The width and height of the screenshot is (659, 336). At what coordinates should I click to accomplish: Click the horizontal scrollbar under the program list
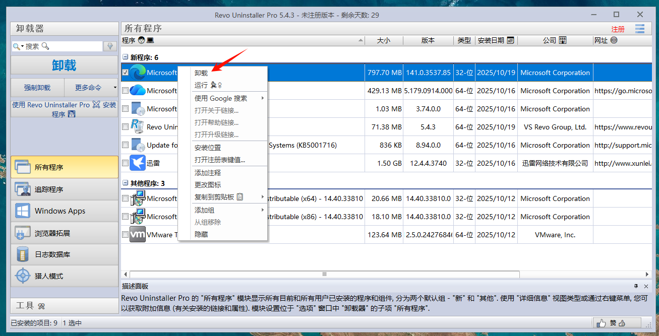[324, 274]
